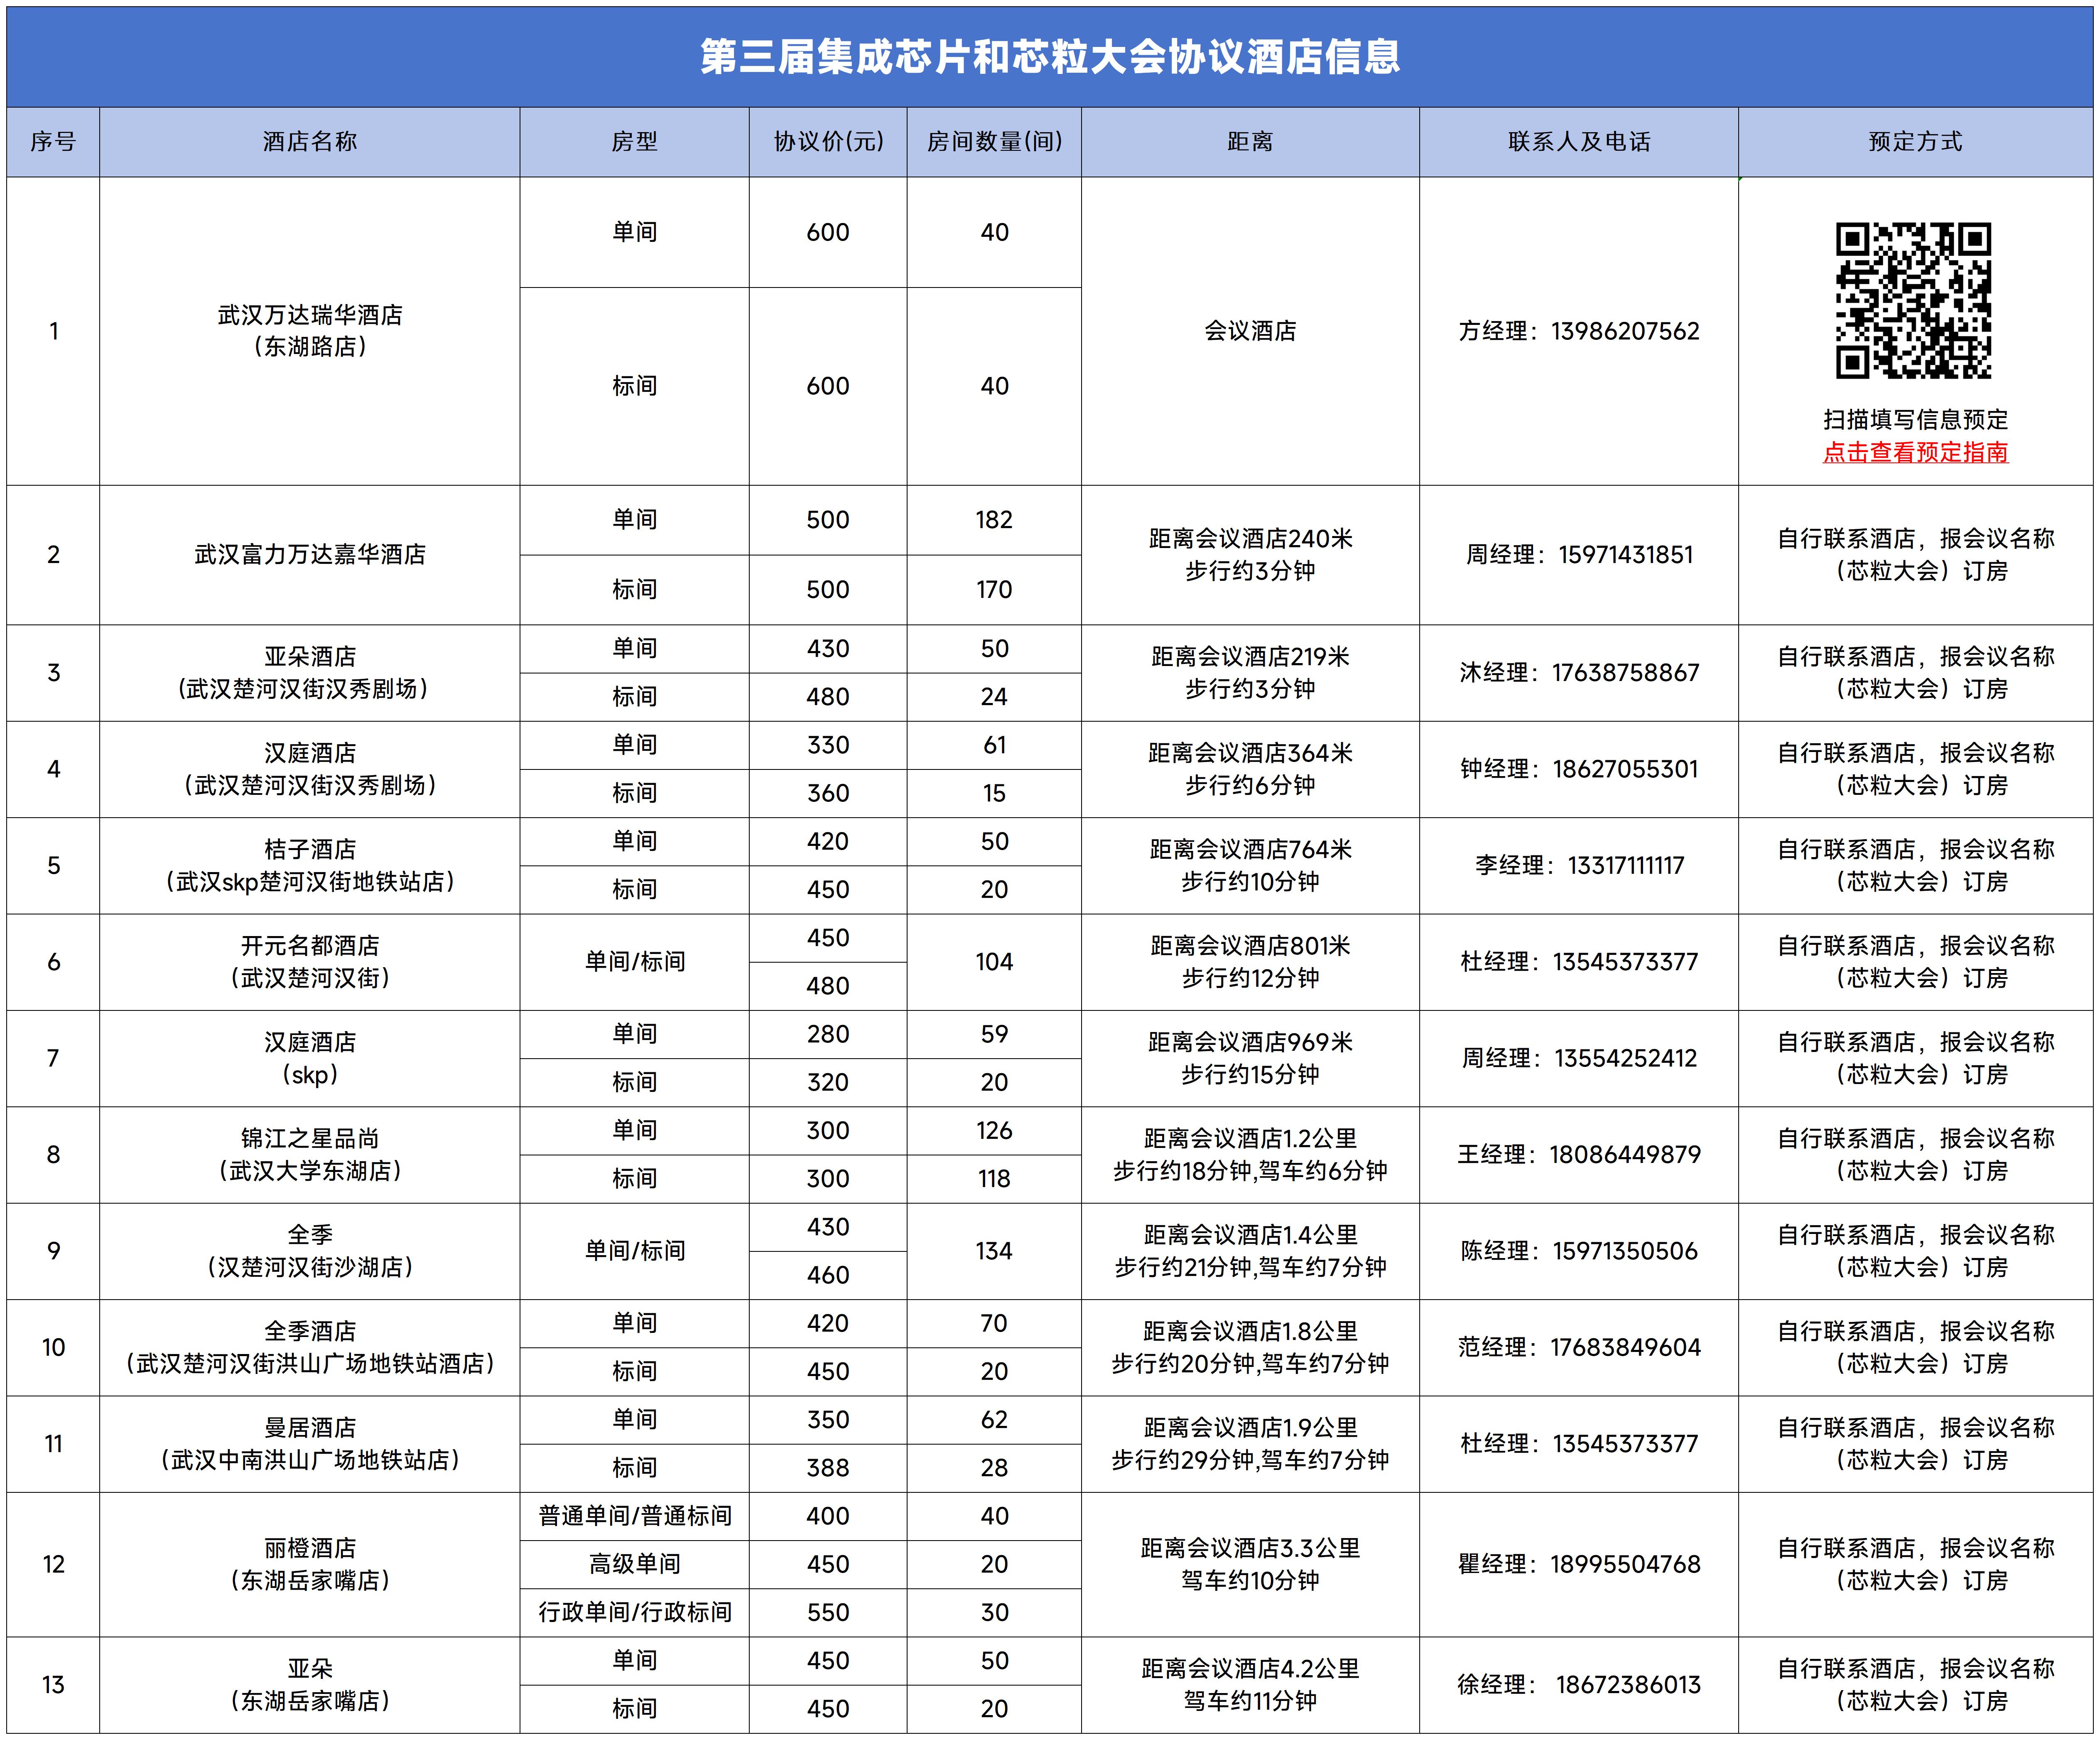Select the title 第三届集成芯片和芯粒大会协议酒店信息
The image size is (2100, 1740).
point(1050,57)
